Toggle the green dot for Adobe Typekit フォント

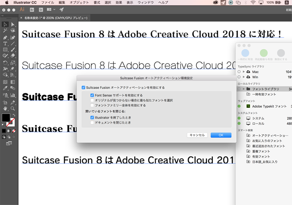pyautogui.click(x=239, y=106)
